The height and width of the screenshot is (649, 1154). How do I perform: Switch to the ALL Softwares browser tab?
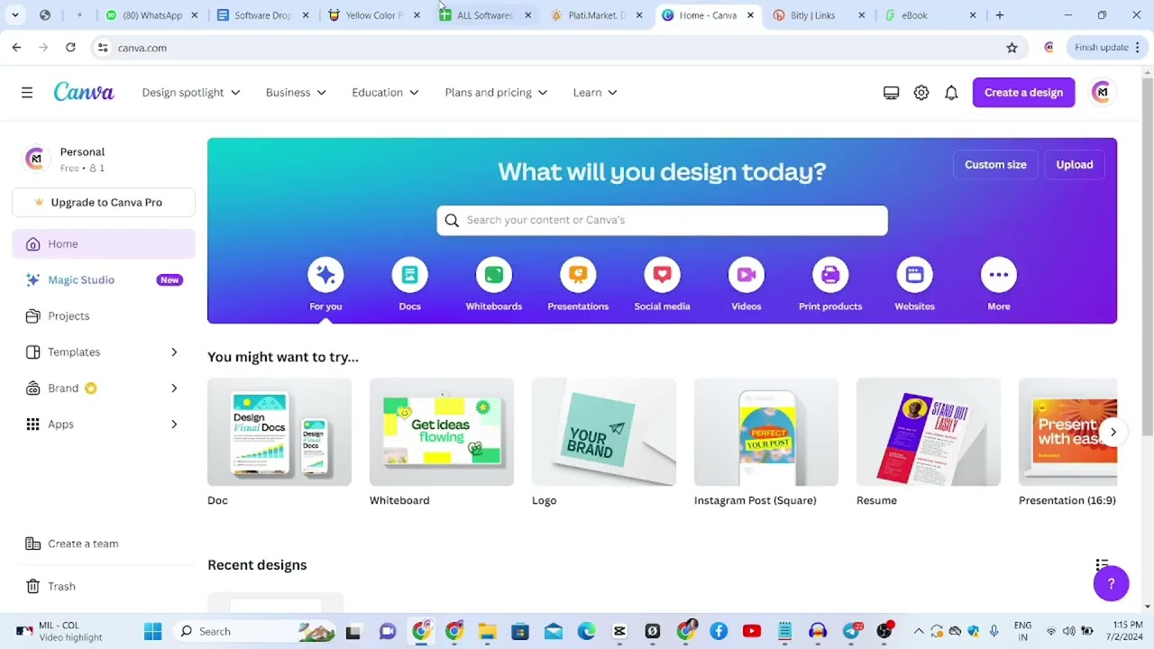click(485, 15)
